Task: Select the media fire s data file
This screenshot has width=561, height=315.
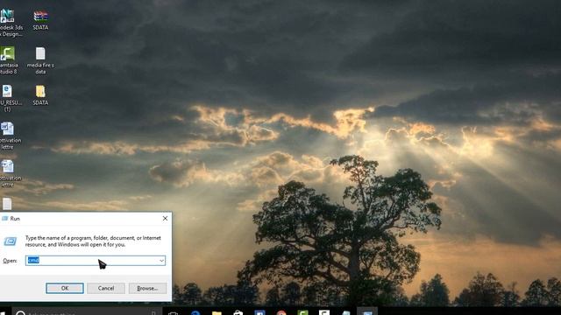Action: pos(40,60)
